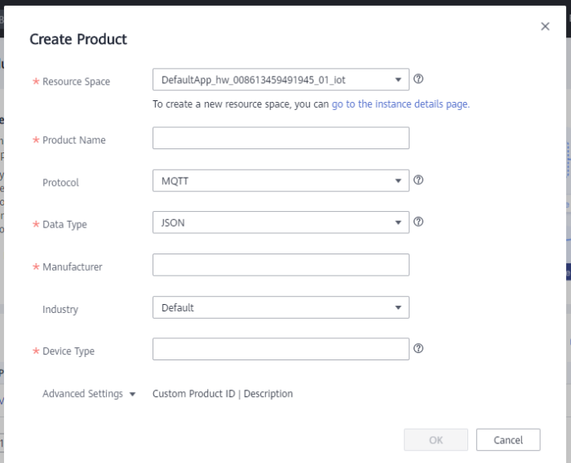The width and height of the screenshot is (571, 463).
Task: Open the Protocol dropdown showing MQTT
Action: pyautogui.click(x=280, y=181)
